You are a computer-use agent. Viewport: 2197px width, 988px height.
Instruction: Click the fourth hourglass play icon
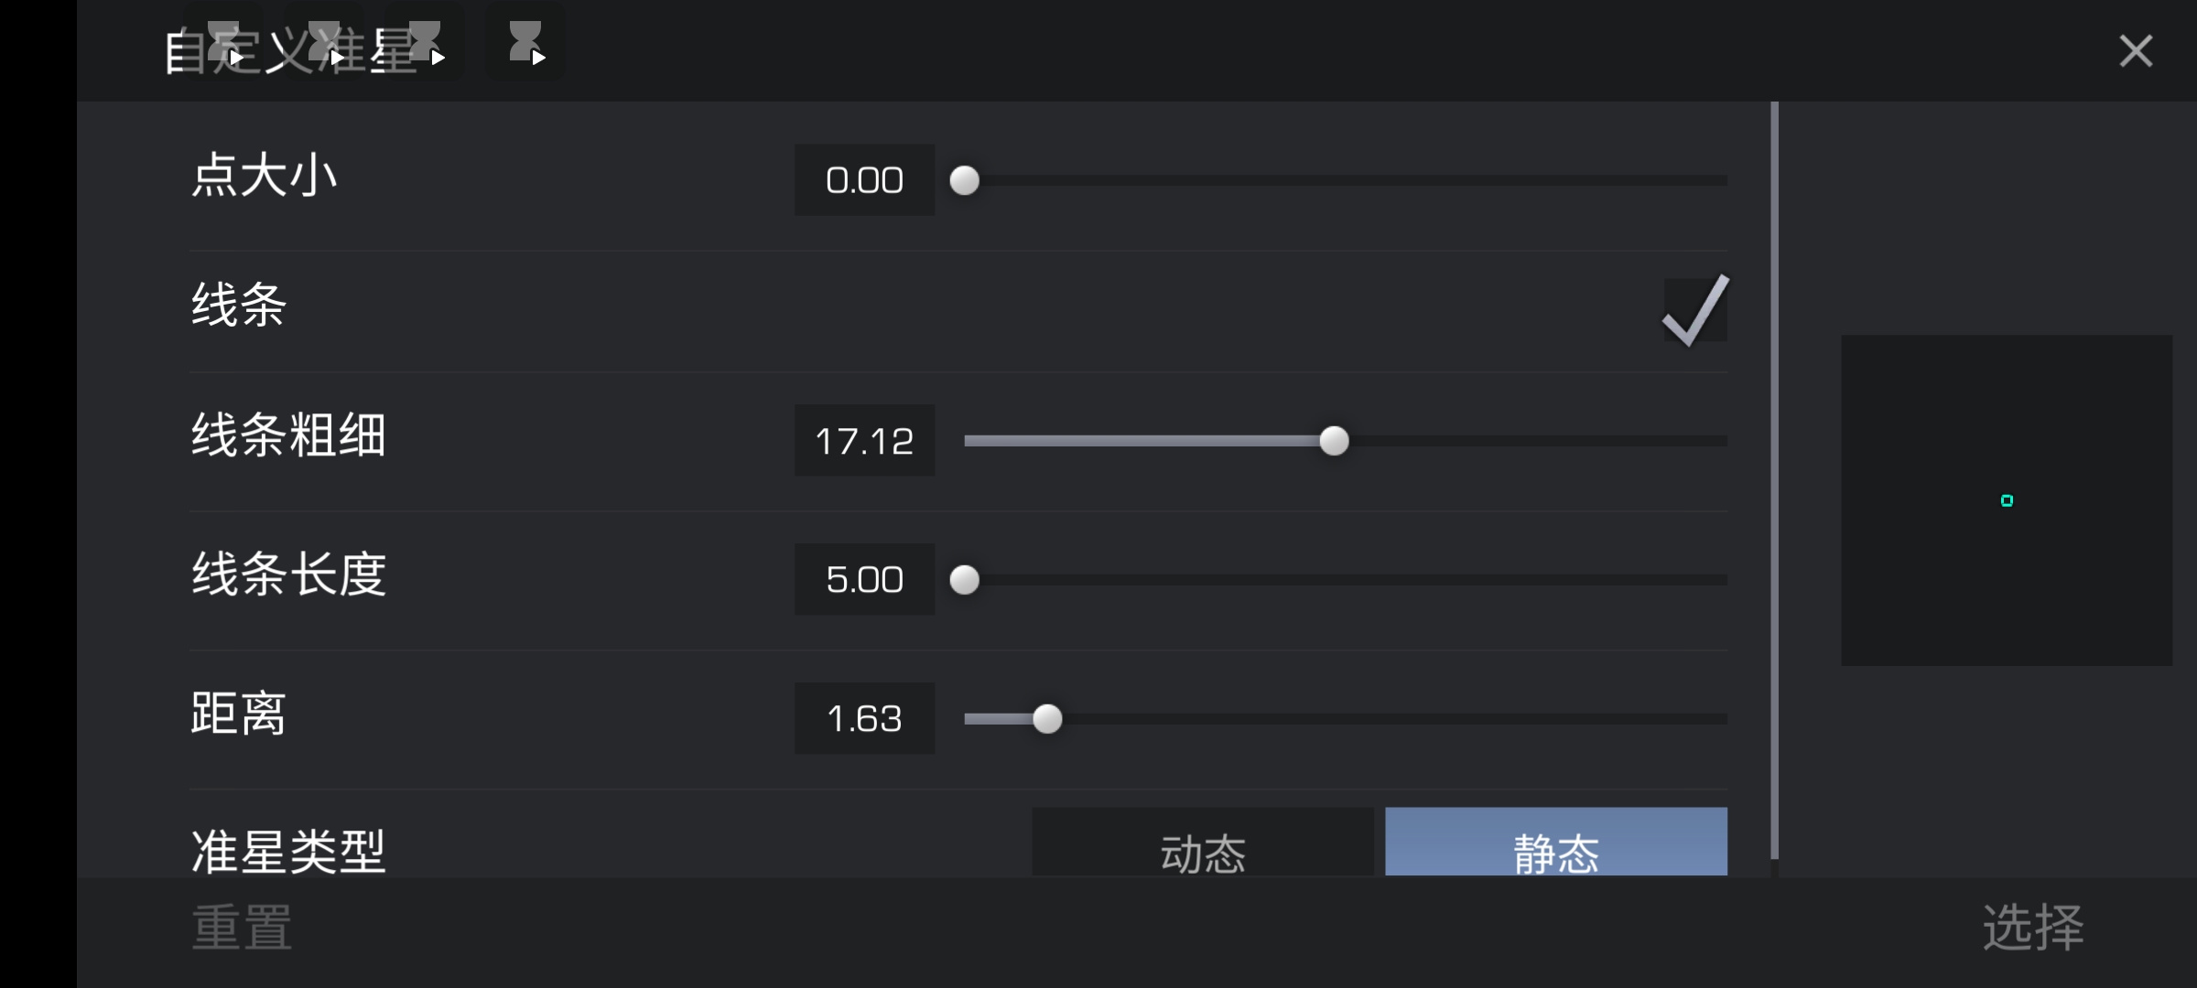(525, 43)
